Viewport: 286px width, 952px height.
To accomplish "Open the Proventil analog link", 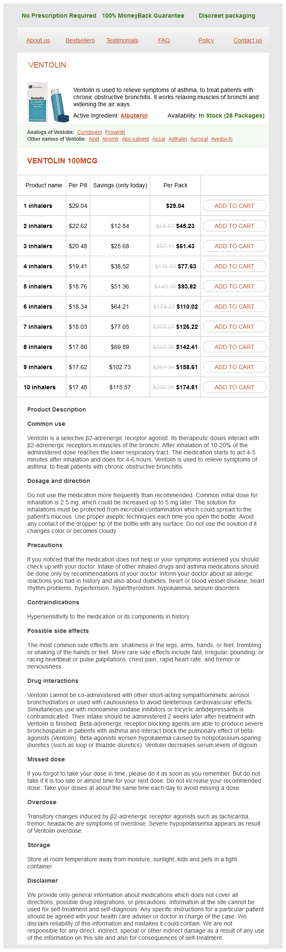I will pos(115,132).
